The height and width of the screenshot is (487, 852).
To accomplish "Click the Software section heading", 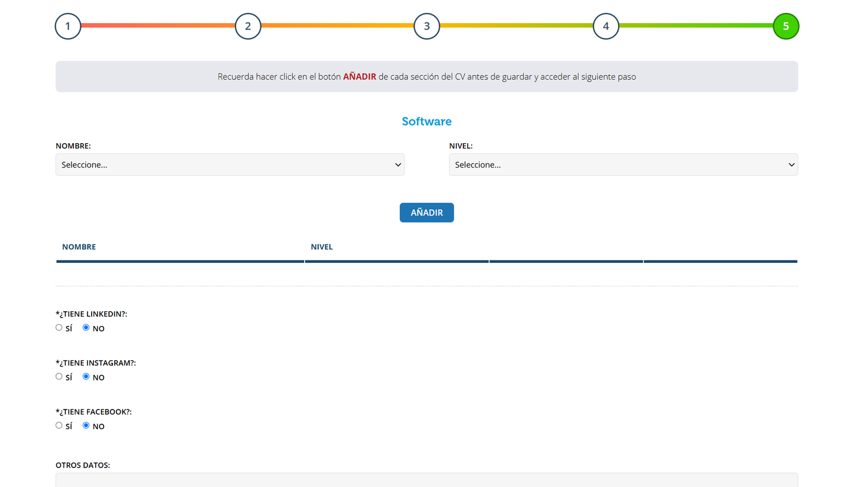I will pos(427,121).
